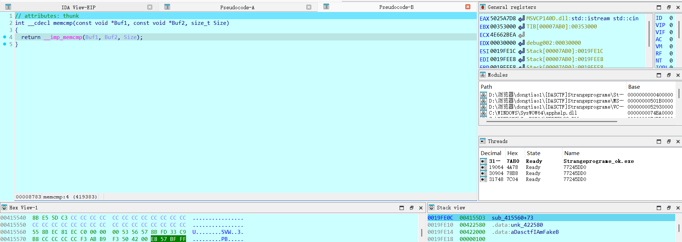Float the Modules panel
Image resolution: width=682 pixels, height=242 pixels.
(668, 75)
